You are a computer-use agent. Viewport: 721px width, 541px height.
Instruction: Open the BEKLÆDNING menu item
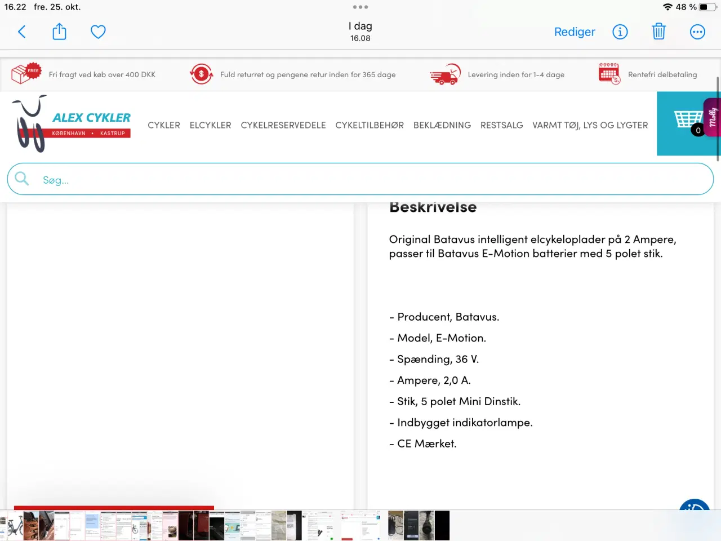coord(442,125)
